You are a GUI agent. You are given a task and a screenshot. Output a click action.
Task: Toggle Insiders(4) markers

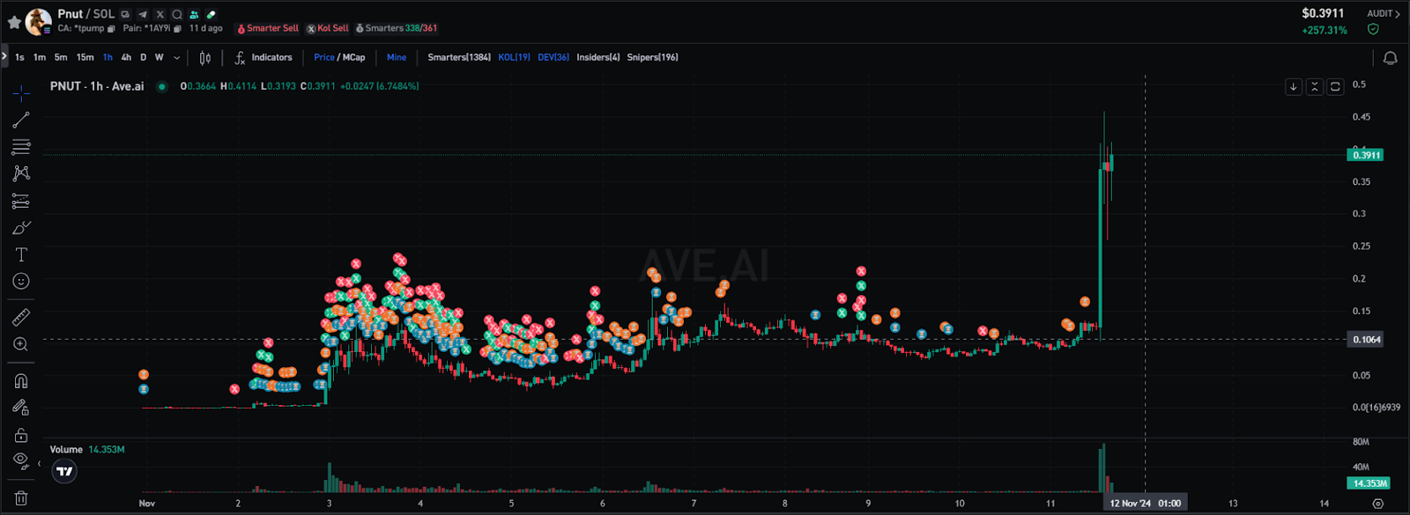598,57
